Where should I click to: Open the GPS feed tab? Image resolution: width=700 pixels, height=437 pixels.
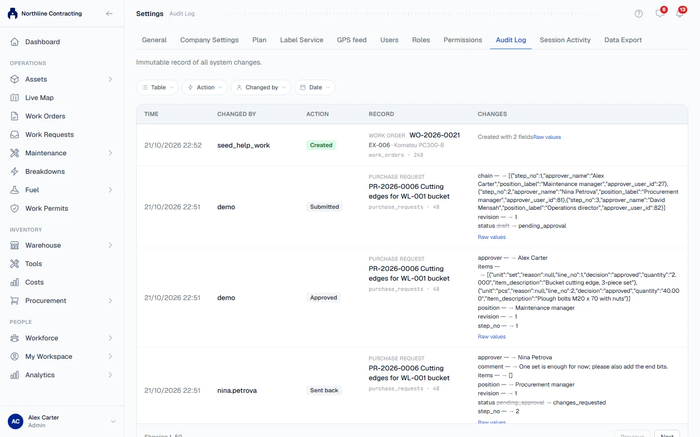pyautogui.click(x=352, y=40)
